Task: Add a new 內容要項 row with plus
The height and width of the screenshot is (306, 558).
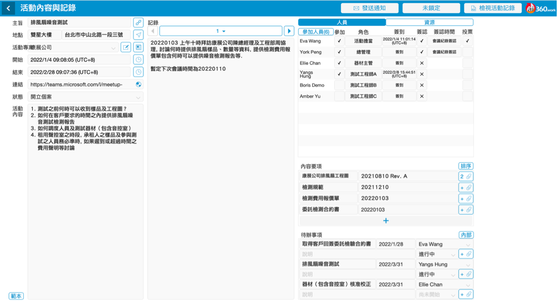Action: tap(386, 221)
